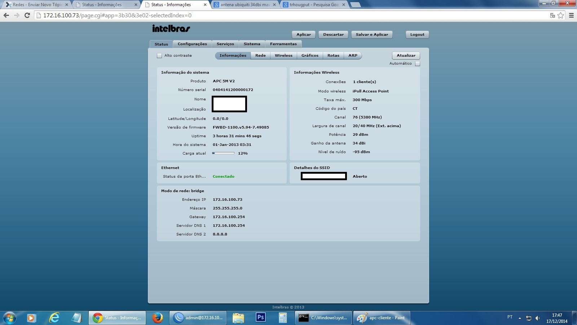The height and width of the screenshot is (325, 577).
Task: Go back with browser back arrow
Action: (x=6, y=16)
